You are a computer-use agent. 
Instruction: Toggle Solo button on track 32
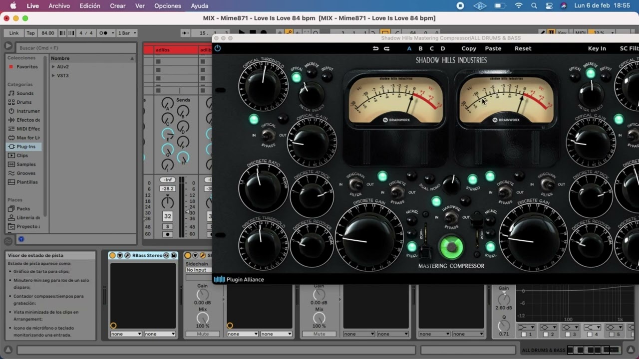(167, 226)
